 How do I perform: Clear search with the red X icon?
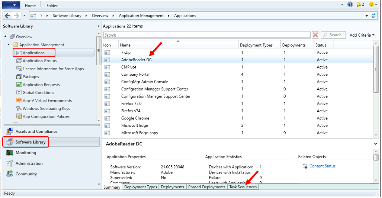tap(315, 35)
